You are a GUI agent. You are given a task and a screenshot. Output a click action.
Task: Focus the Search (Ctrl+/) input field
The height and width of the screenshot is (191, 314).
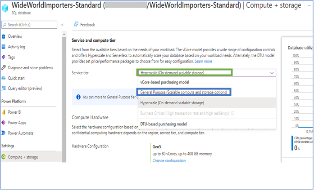coord(29,25)
